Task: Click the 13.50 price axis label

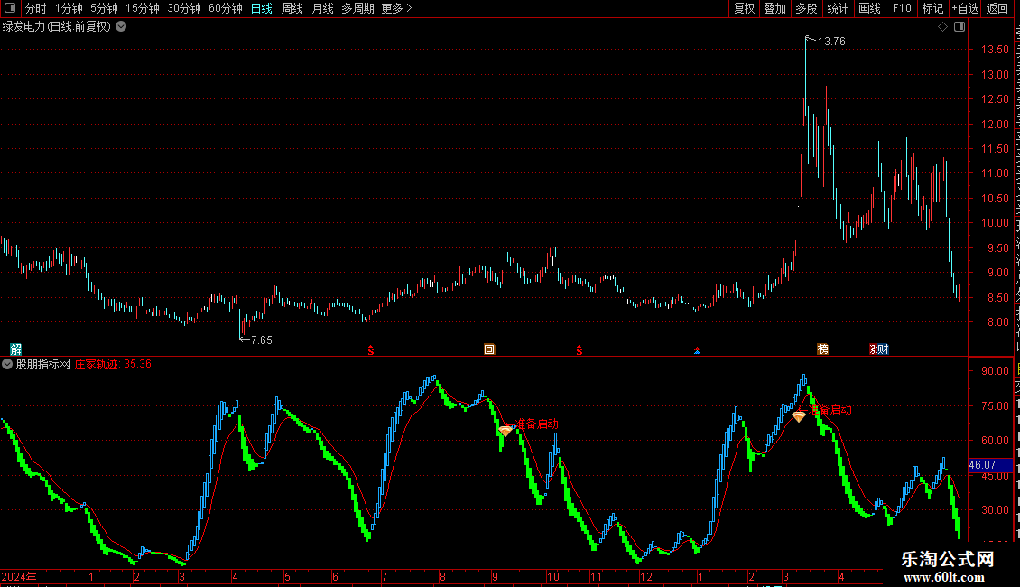Action: click(995, 50)
